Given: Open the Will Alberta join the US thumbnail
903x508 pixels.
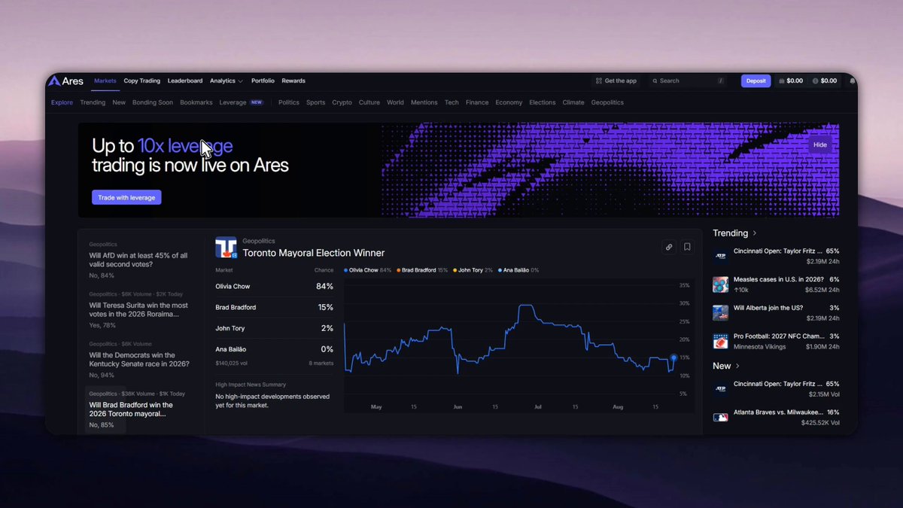Looking at the screenshot, I should tap(721, 313).
